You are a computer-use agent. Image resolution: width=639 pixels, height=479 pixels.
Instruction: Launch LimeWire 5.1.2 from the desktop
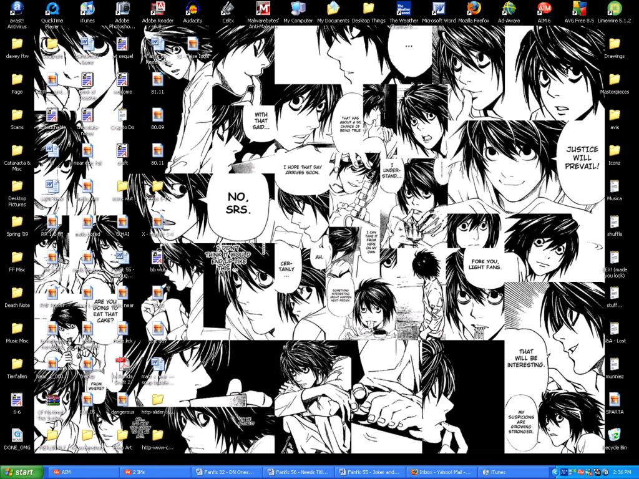(x=615, y=12)
